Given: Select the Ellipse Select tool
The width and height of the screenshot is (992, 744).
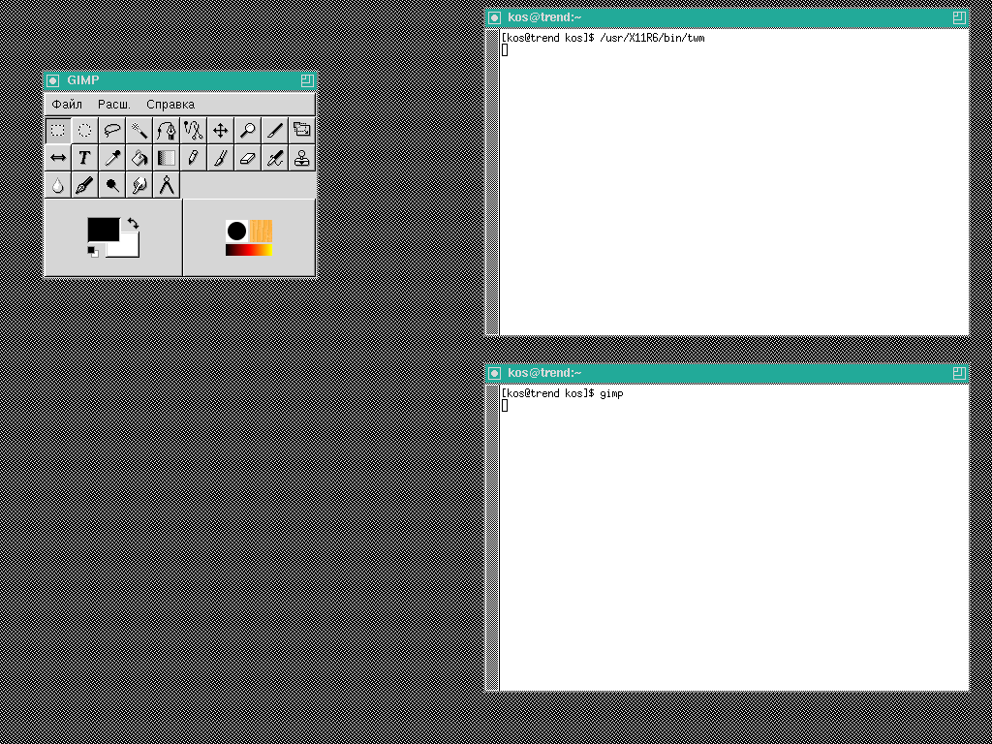Looking at the screenshot, I should point(85,130).
